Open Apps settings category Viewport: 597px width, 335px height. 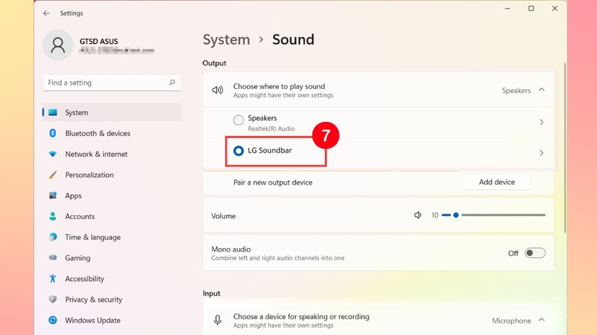[112, 196]
